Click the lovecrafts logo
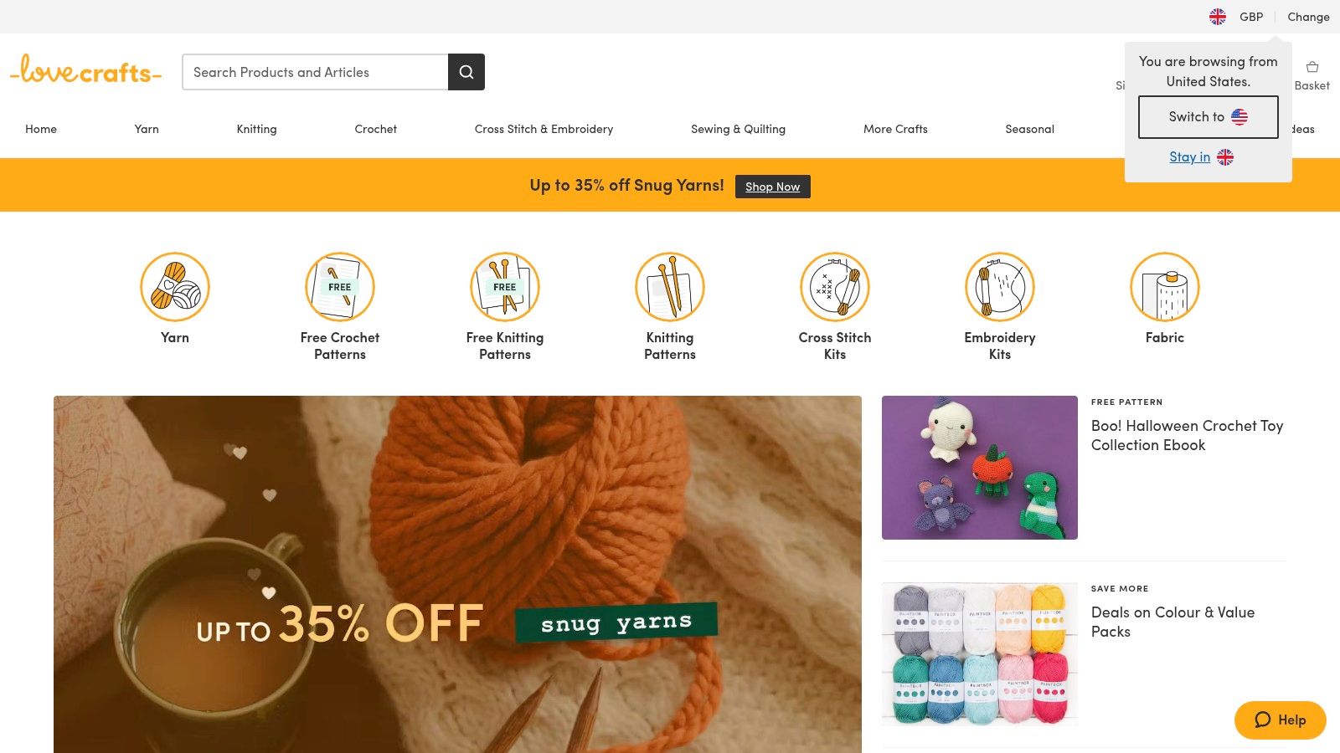The image size is (1340, 753). pos(85,71)
